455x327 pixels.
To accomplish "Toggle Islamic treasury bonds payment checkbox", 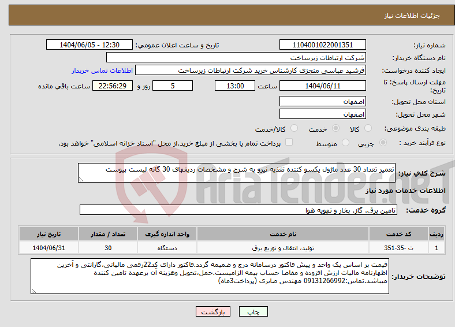I will (289, 142).
